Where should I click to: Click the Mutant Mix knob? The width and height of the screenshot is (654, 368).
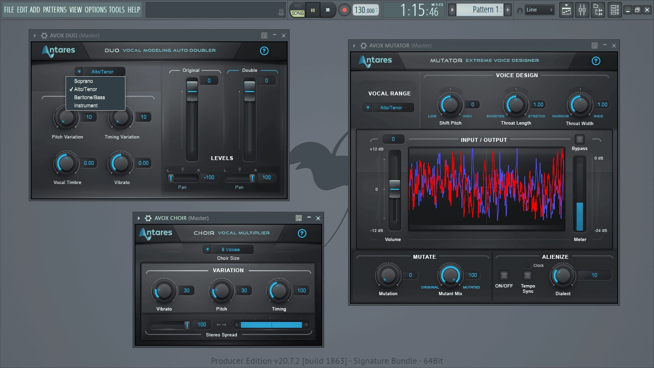[x=450, y=276]
